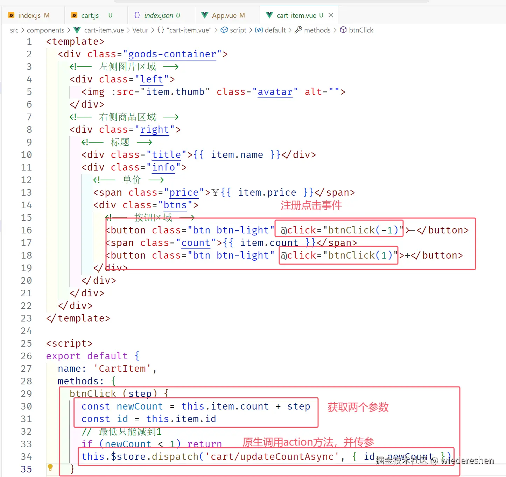The width and height of the screenshot is (506, 477).
Task: Click the Vue icon in the breadcrumb
Action: 77,30
